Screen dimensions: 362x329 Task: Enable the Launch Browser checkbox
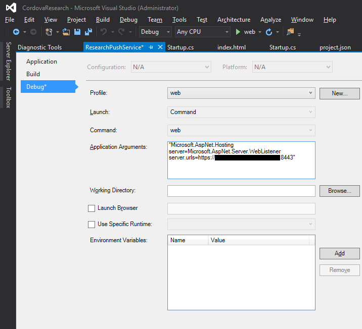(92, 208)
